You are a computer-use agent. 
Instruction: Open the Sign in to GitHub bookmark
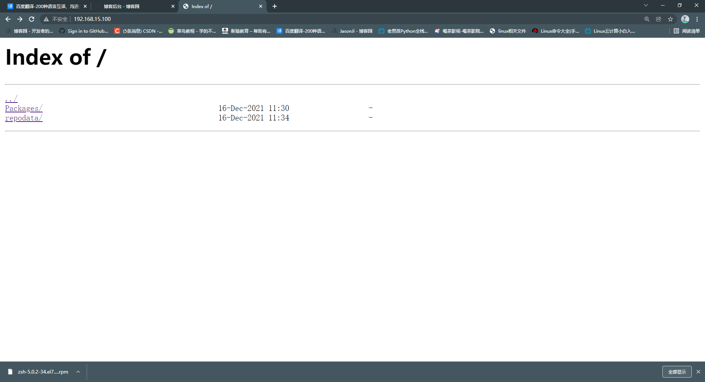point(84,31)
